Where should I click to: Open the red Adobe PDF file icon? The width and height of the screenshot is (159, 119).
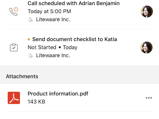pyautogui.click(x=14, y=98)
